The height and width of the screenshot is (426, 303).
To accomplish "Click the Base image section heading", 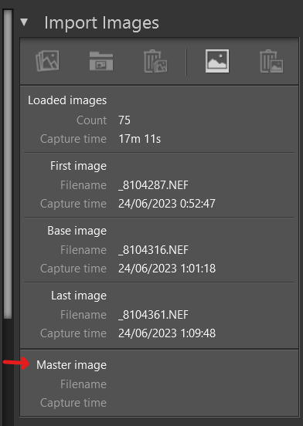I will pyautogui.click(x=77, y=231).
